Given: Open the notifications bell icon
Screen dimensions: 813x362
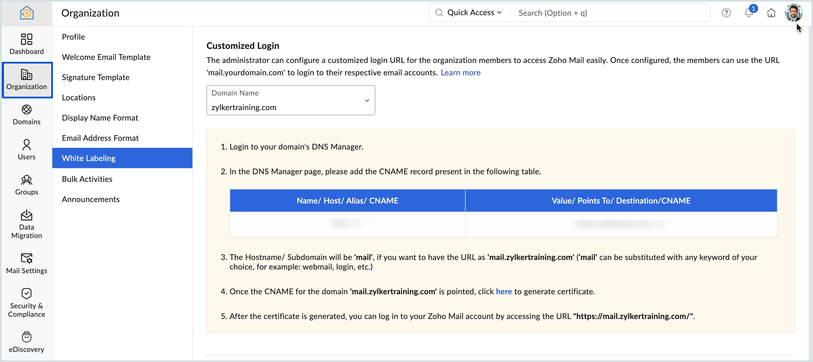Looking at the screenshot, I should (749, 13).
